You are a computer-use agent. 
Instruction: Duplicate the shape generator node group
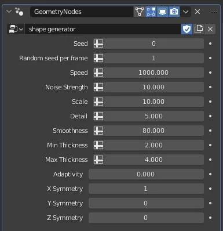(x=199, y=29)
